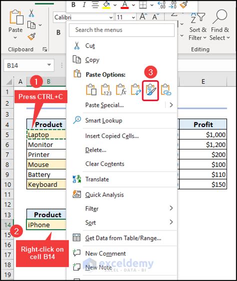Viewport: 237px width, 281px height.
Task: Click the $150 profit cell
Action: 203,184
